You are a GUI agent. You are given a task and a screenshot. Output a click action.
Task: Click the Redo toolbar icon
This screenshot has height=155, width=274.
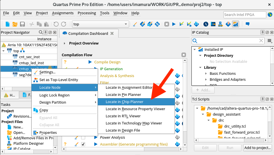tap(64, 24)
